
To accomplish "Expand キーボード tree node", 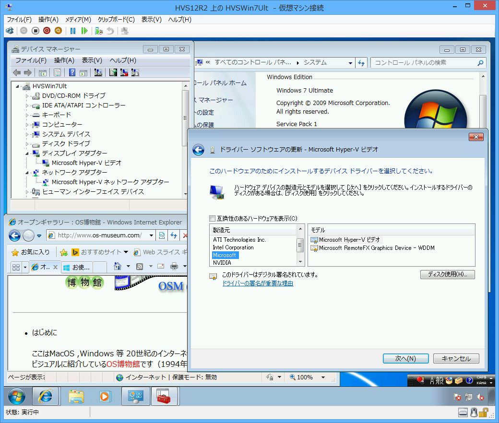I will [27, 115].
